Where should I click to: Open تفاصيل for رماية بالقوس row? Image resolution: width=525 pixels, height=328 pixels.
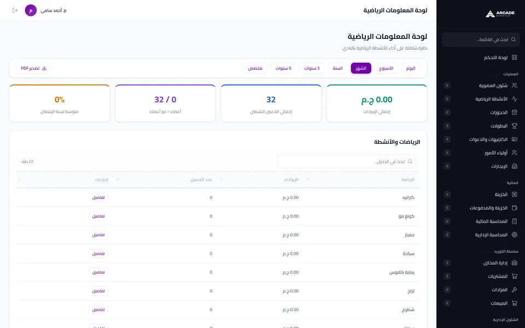pos(98,272)
